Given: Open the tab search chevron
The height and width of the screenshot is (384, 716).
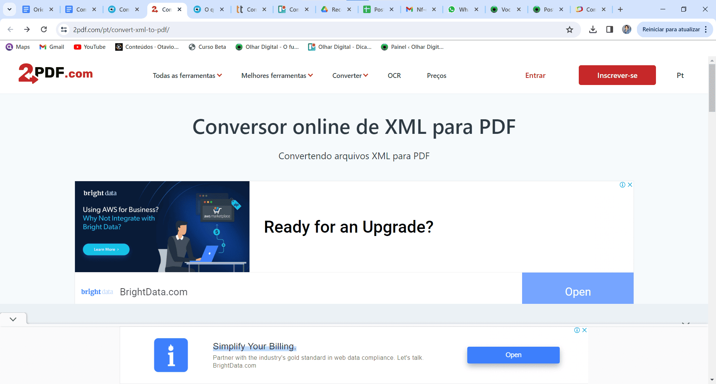Looking at the screenshot, I should (9, 9).
